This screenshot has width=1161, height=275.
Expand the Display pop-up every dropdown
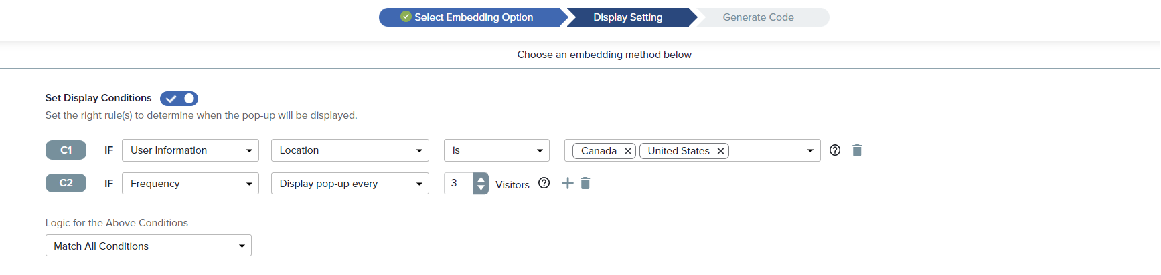350,184
